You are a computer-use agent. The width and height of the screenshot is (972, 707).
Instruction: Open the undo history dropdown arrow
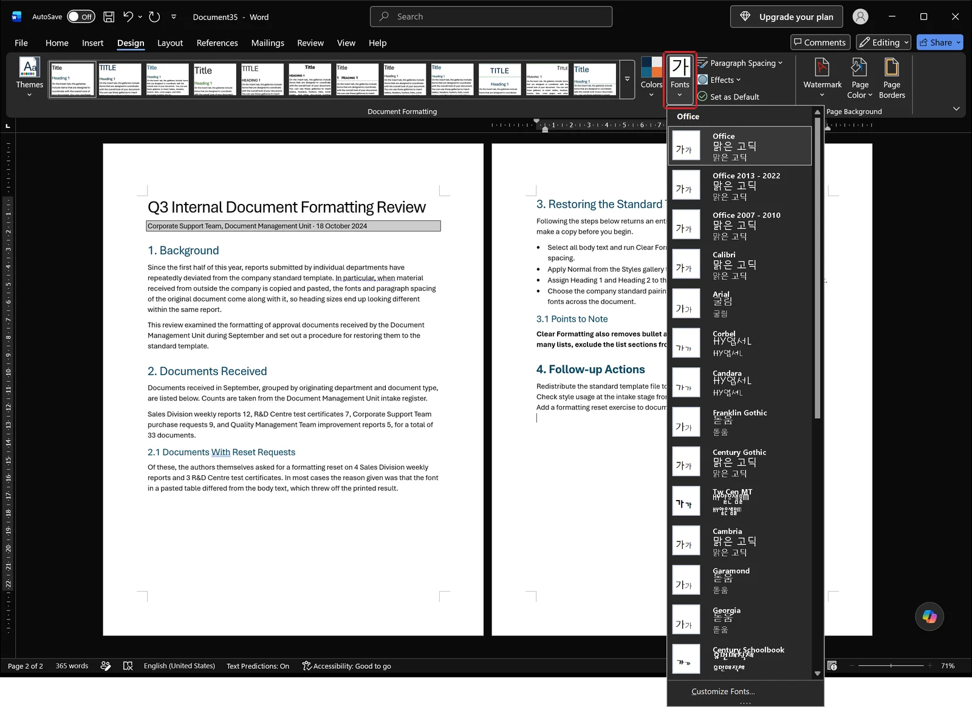(x=140, y=17)
